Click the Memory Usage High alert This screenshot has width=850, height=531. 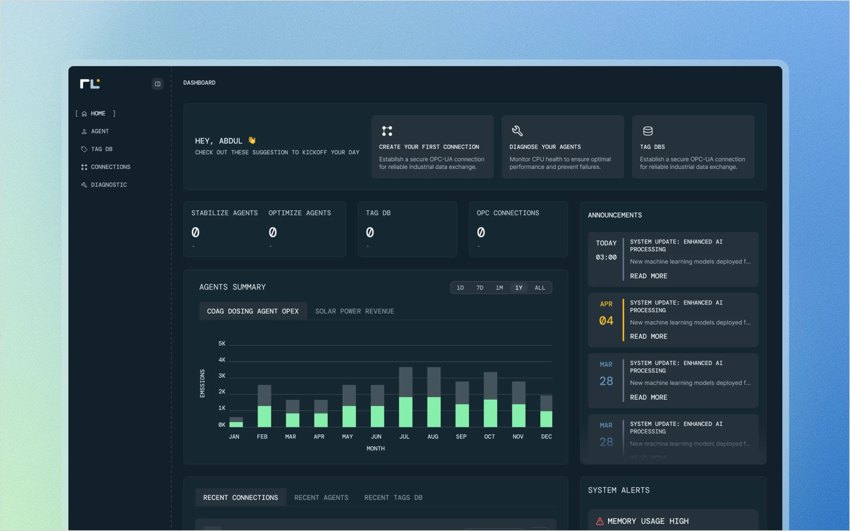click(673, 520)
